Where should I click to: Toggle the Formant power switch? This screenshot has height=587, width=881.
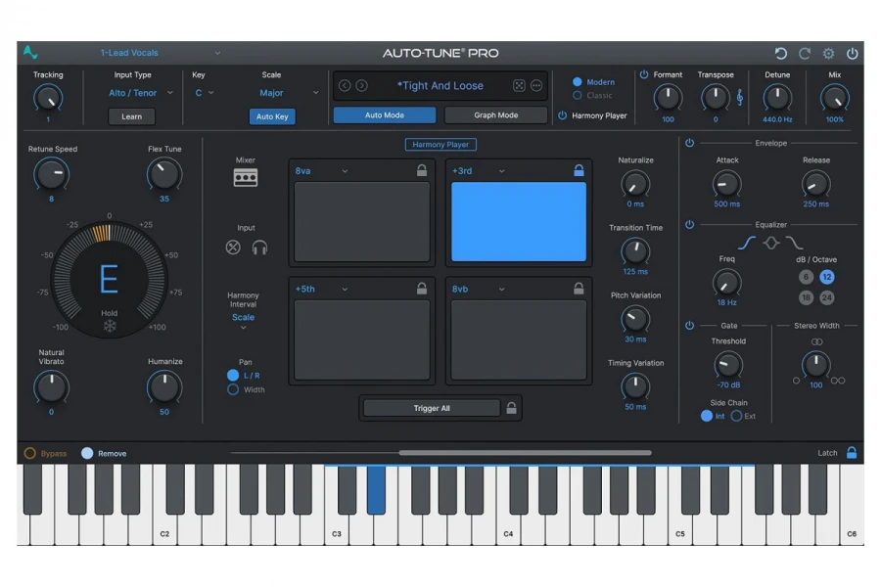(x=644, y=74)
